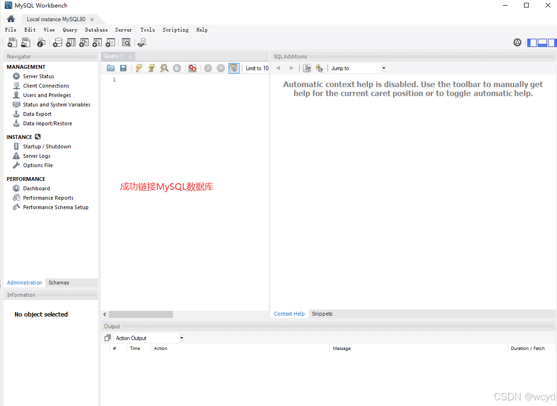Toggle auto-commit mode button in query toolbar

(234, 68)
